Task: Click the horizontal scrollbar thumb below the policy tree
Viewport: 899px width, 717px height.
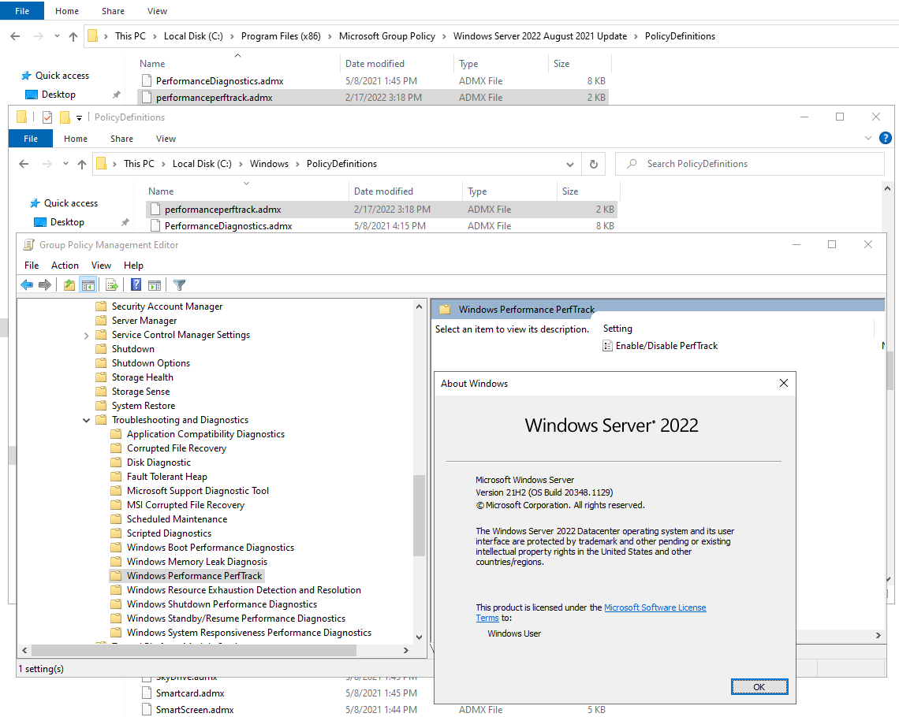Action: 194,651
